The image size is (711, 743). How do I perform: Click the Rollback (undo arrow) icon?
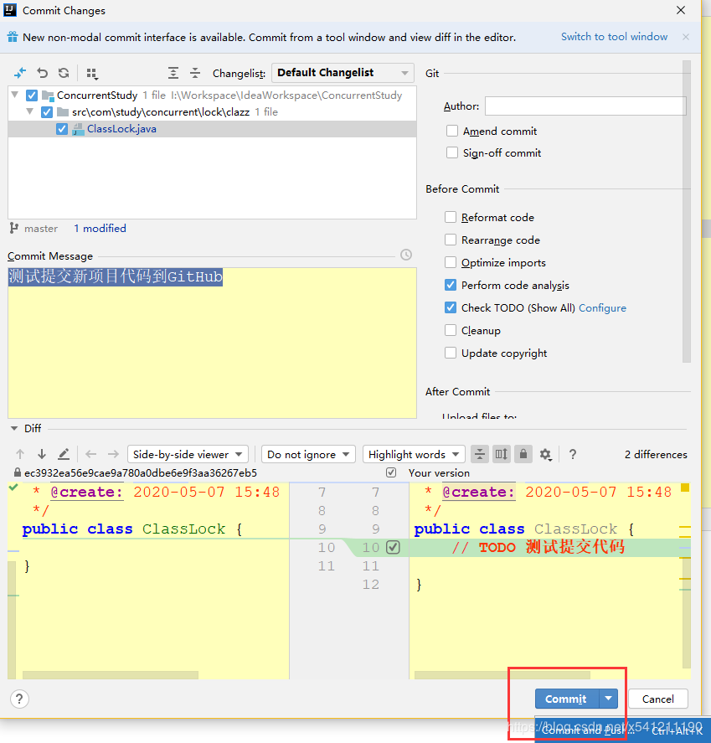click(x=43, y=74)
